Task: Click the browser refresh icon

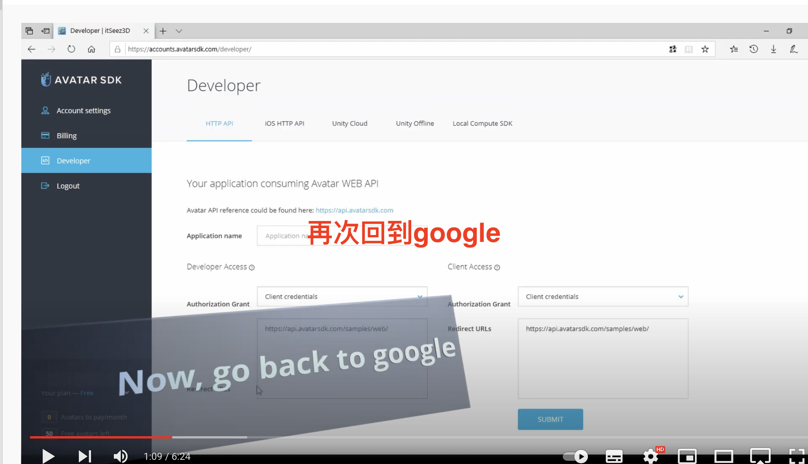Action: click(x=71, y=49)
